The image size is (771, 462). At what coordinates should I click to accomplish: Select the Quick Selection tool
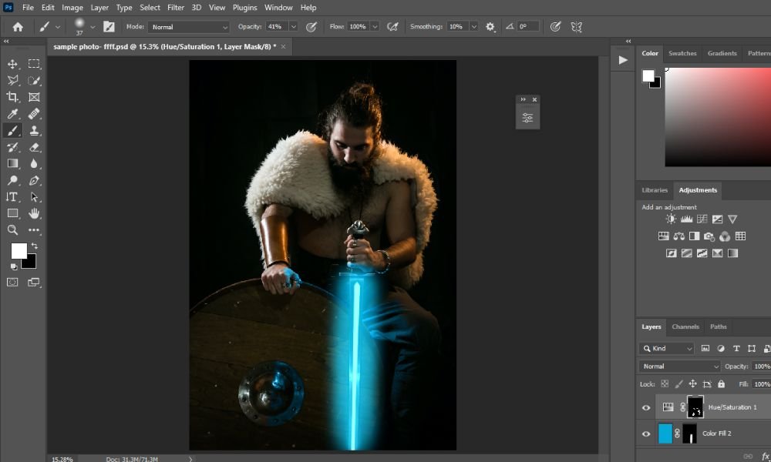[x=34, y=81]
